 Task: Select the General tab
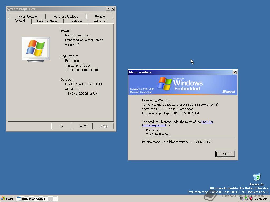coord(20,21)
